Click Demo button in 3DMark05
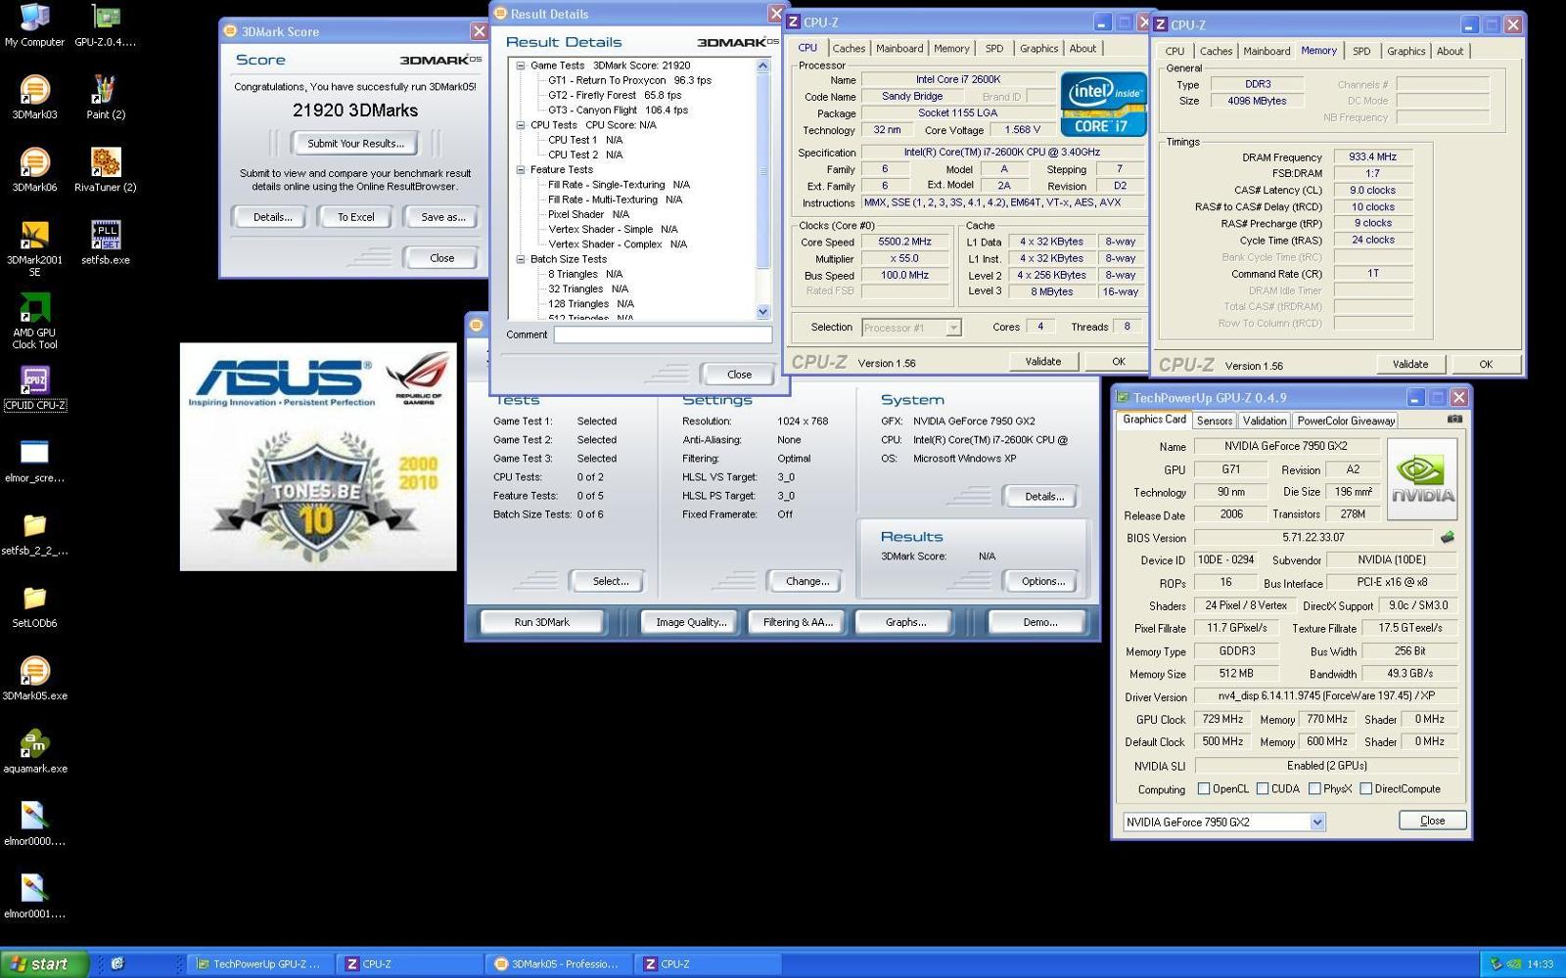This screenshot has height=978, width=1566. 1038,622
